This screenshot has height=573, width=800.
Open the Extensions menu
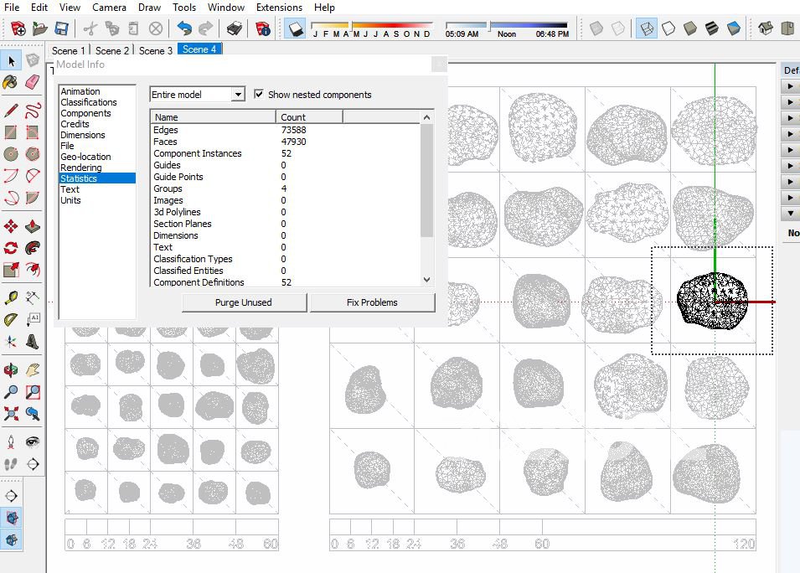279,8
